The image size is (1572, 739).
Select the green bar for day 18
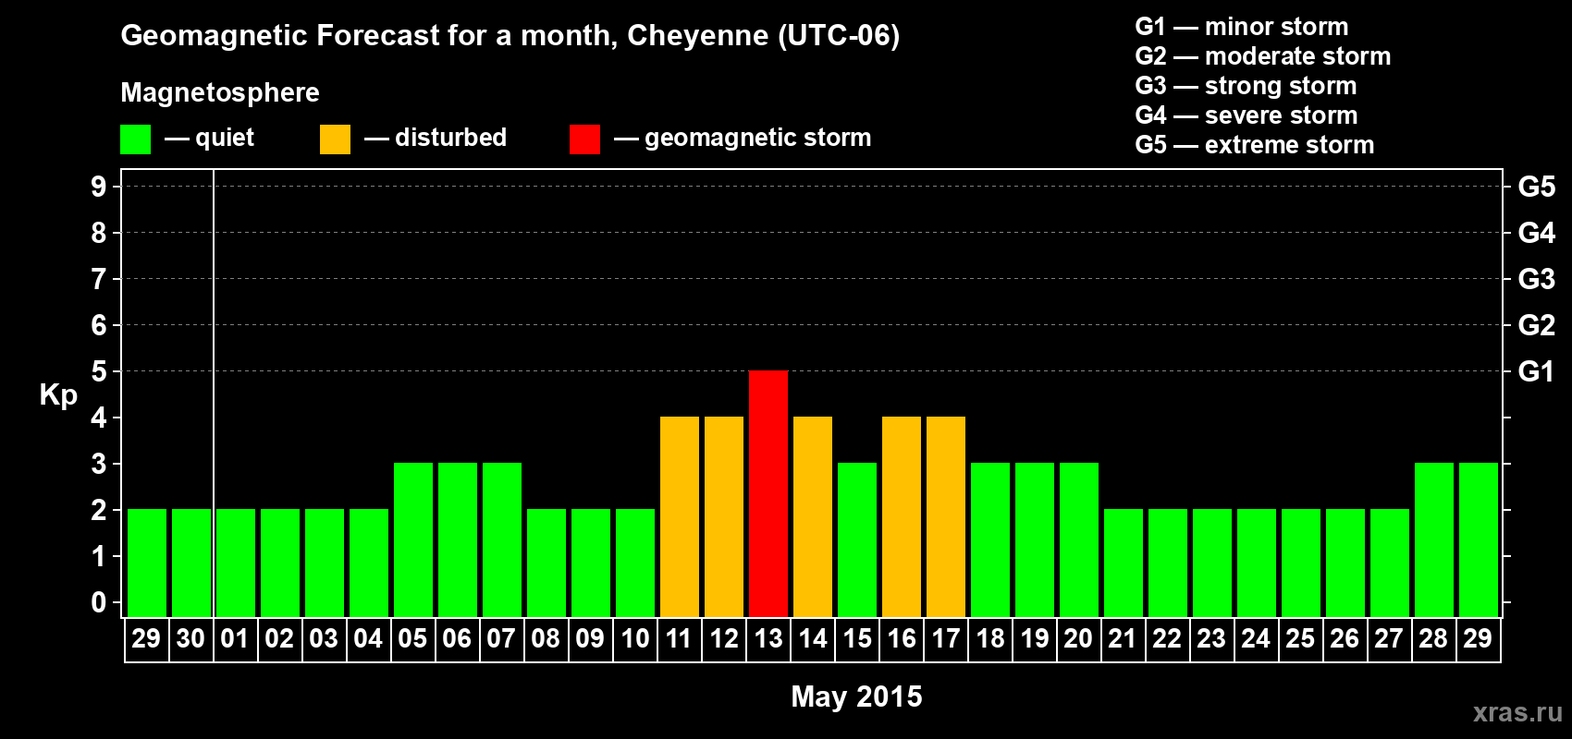[x=990, y=539]
